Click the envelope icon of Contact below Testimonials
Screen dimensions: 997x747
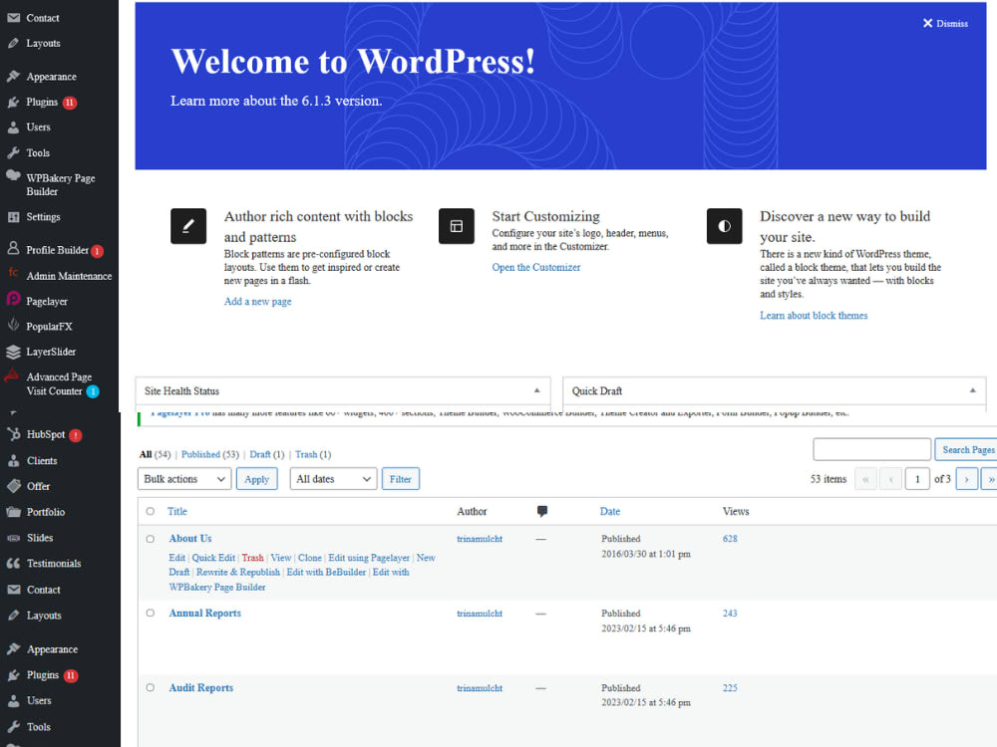(13, 590)
